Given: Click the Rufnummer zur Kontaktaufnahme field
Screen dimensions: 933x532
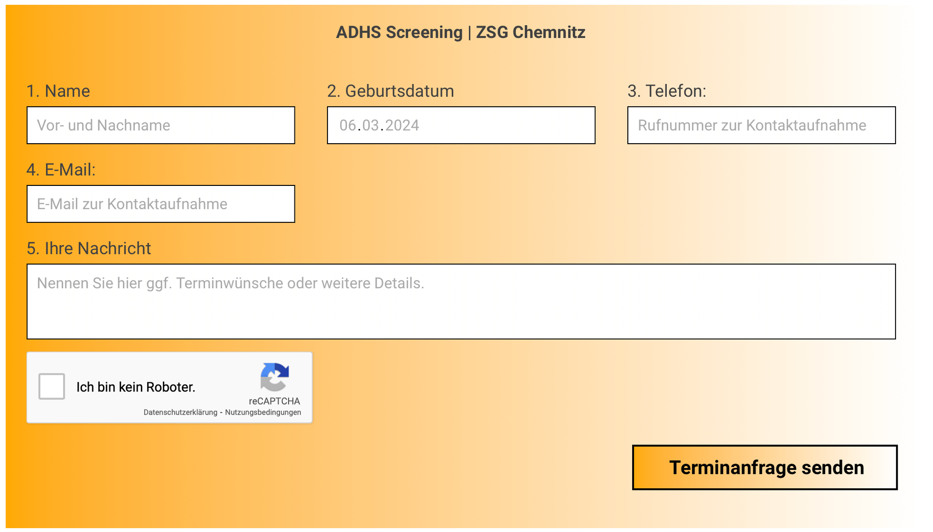Looking at the screenshot, I should [x=761, y=125].
